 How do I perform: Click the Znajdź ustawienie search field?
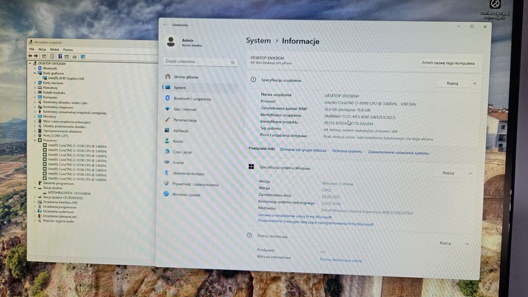coord(200,62)
